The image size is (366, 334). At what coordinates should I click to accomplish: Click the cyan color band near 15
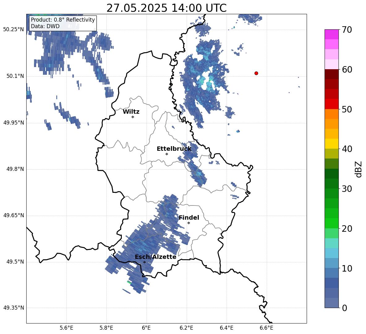332,243
